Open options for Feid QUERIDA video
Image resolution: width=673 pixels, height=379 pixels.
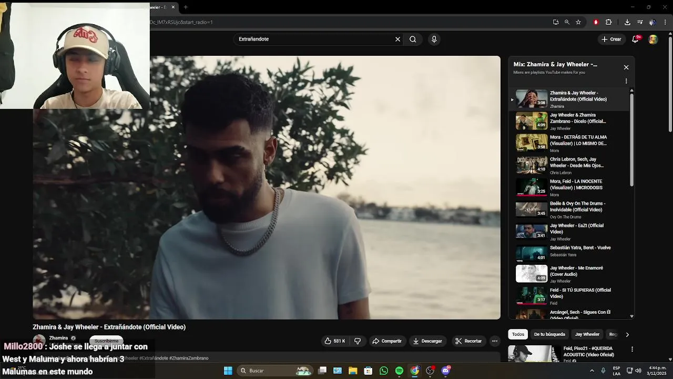coord(632,349)
